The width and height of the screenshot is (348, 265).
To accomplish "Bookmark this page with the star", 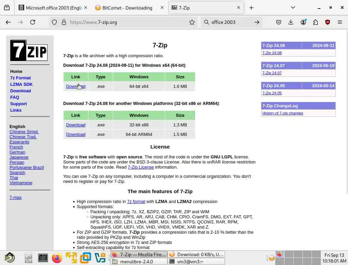I will [192, 22].
